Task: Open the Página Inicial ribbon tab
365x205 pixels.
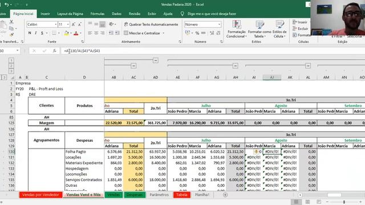Action: coord(23,14)
